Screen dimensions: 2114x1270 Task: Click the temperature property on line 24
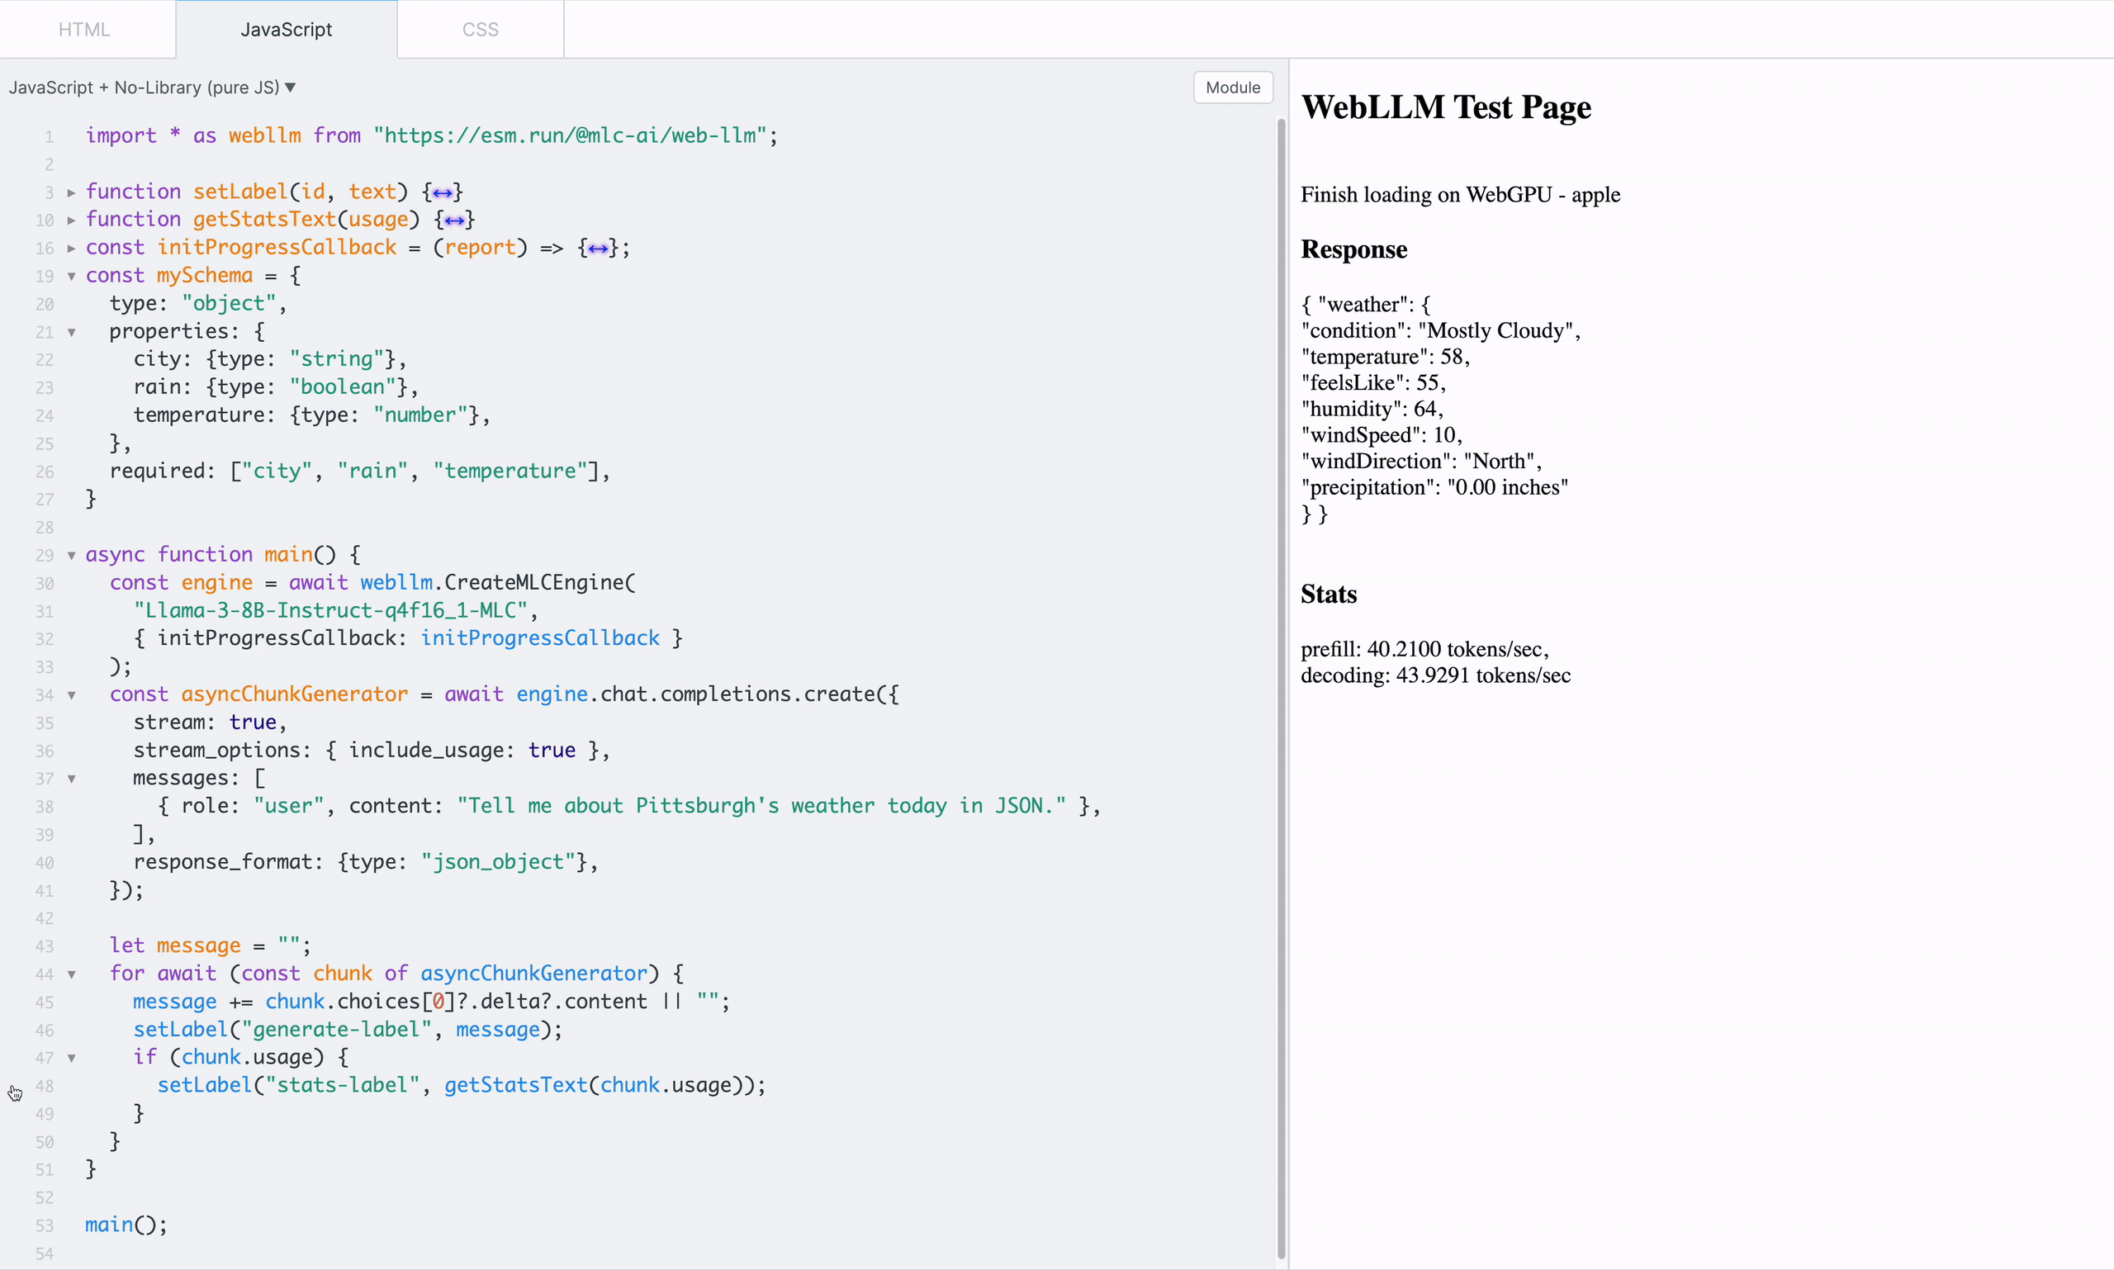coord(311,415)
